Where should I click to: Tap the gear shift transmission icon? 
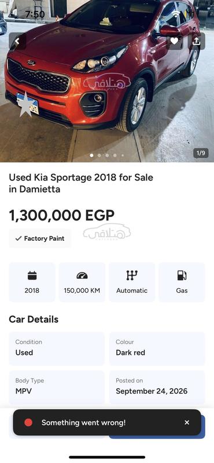[x=132, y=275]
